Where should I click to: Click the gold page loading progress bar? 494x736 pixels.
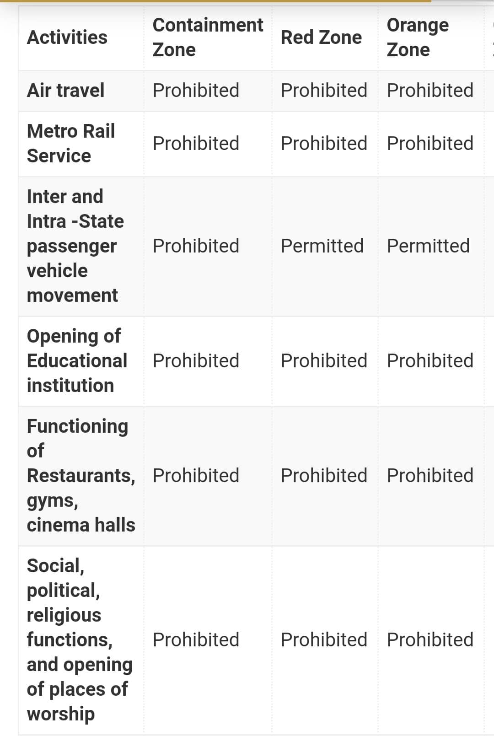pyautogui.click(x=215, y=1)
